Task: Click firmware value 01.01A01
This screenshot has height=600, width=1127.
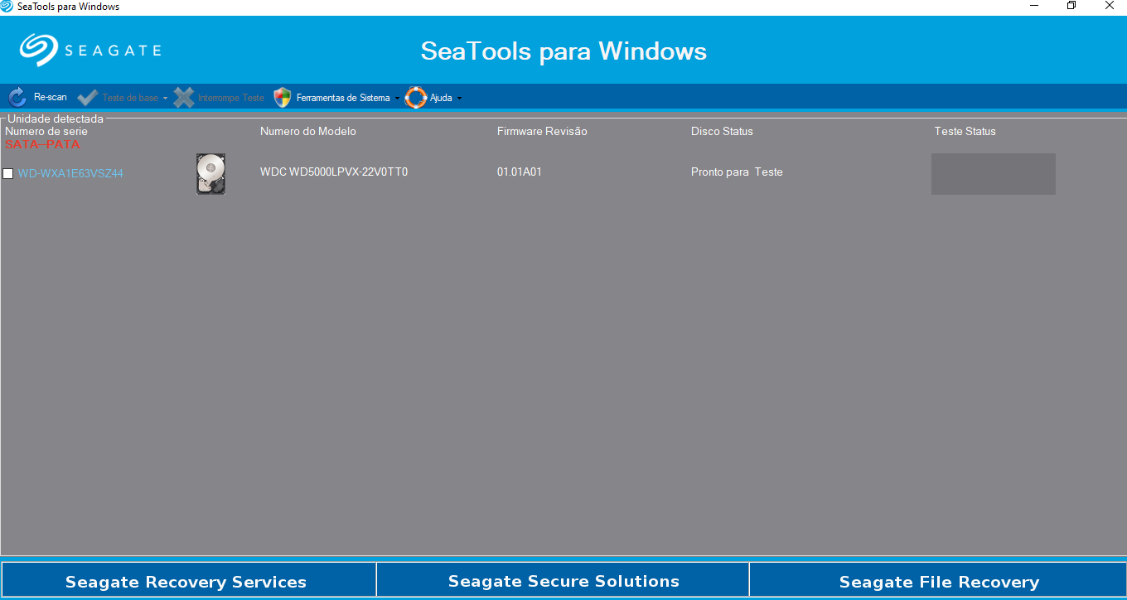Action: [x=520, y=172]
